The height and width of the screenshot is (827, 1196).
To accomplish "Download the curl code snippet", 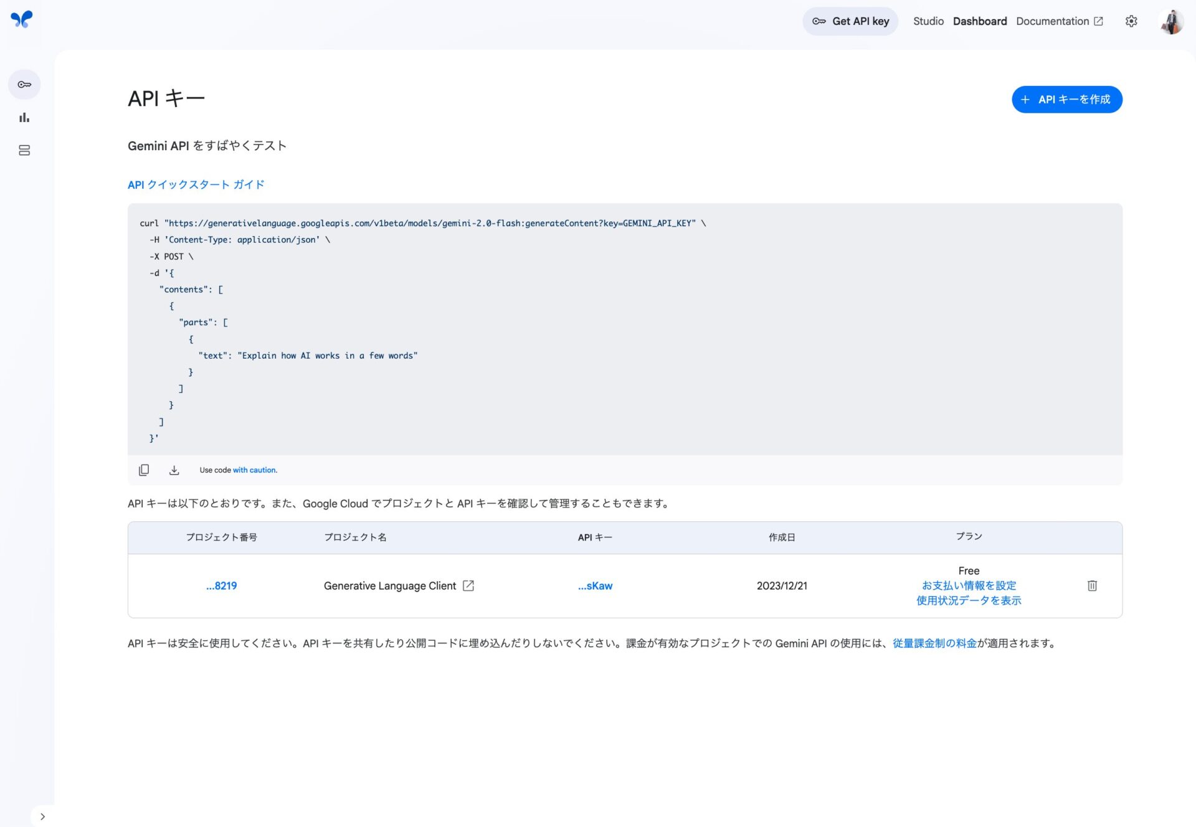I will tap(174, 470).
